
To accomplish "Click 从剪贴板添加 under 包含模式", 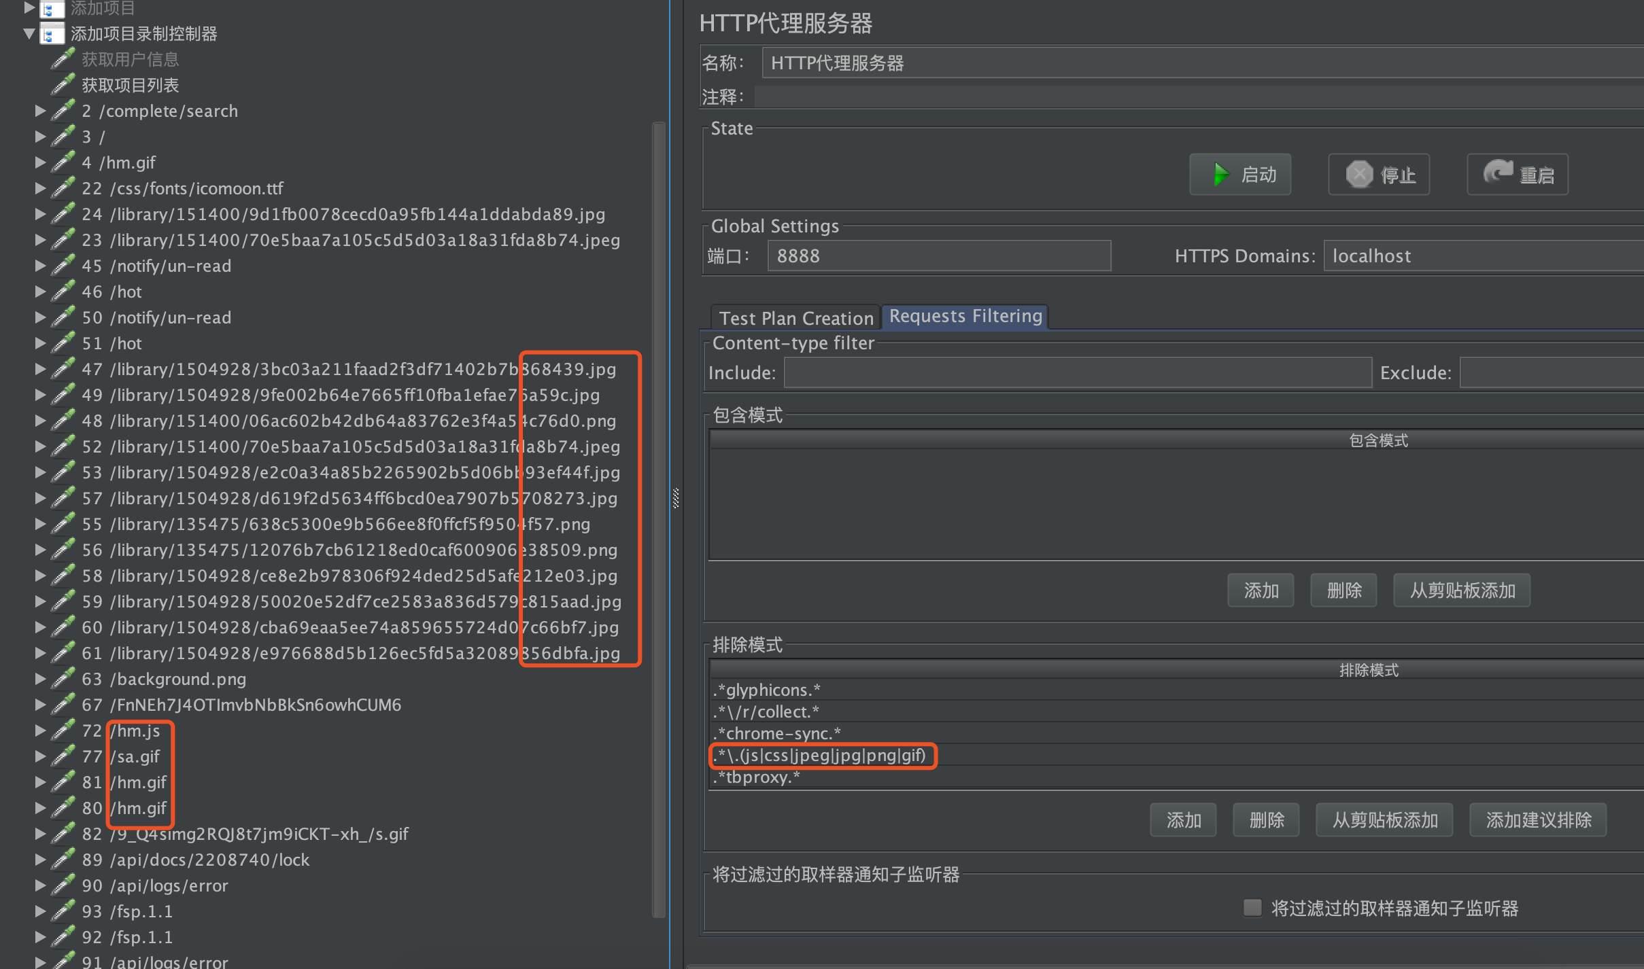I will [x=1462, y=591].
